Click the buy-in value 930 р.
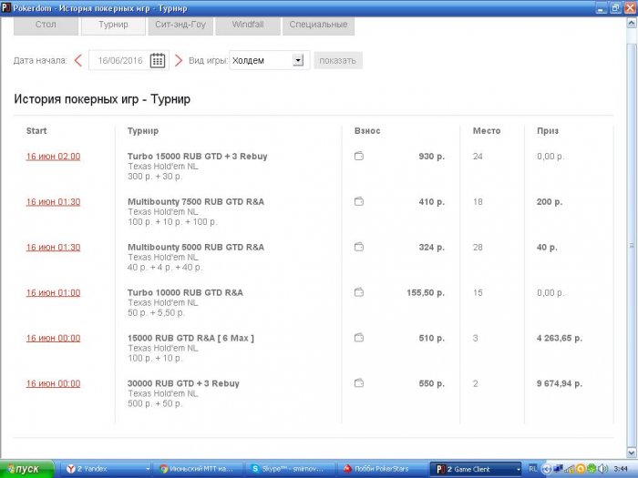Viewport: 638px width, 478px height. (432, 156)
